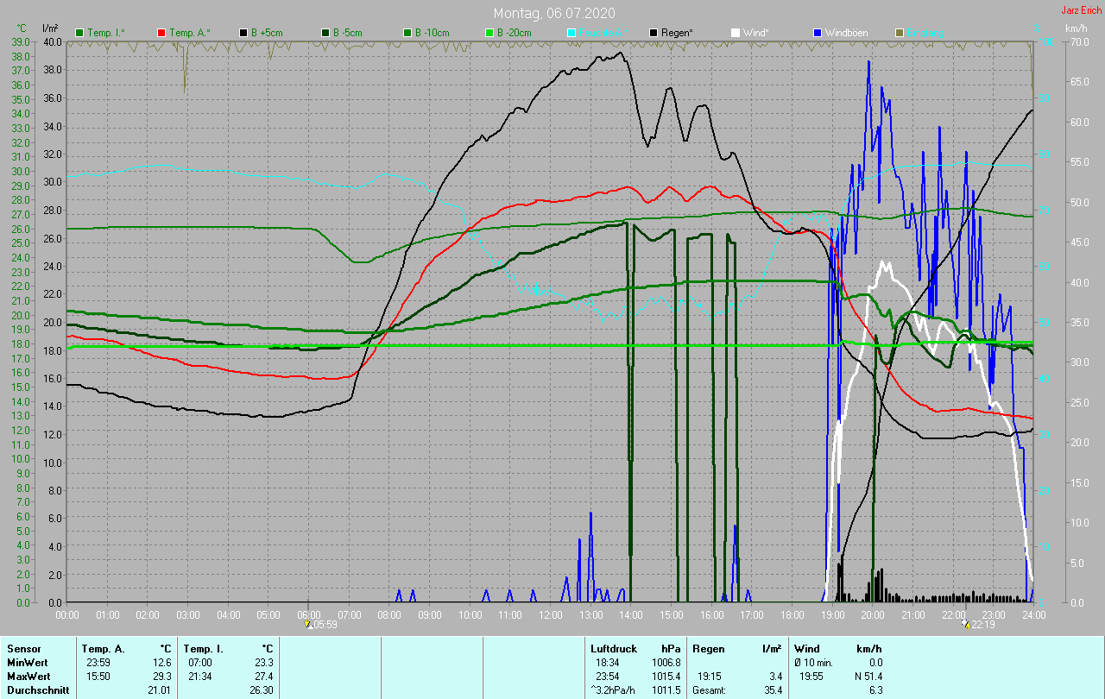
Task: Click the blue Windböen legend square
Action: (x=817, y=33)
